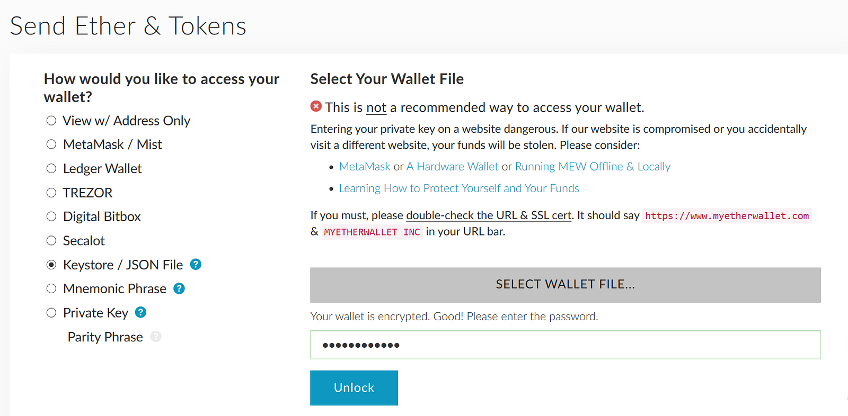The width and height of the screenshot is (848, 416).
Task: Choose MetaMask / Mist access method
Action: click(51, 144)
